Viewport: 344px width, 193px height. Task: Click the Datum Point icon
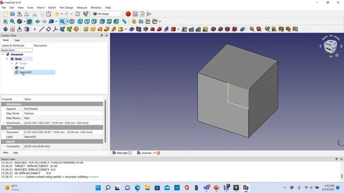point(34,29)
